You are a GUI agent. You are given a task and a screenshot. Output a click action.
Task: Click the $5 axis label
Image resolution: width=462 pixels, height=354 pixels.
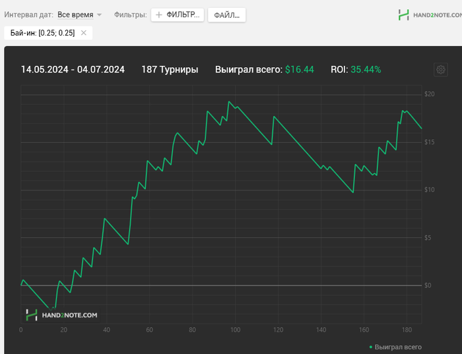point(428,237)
